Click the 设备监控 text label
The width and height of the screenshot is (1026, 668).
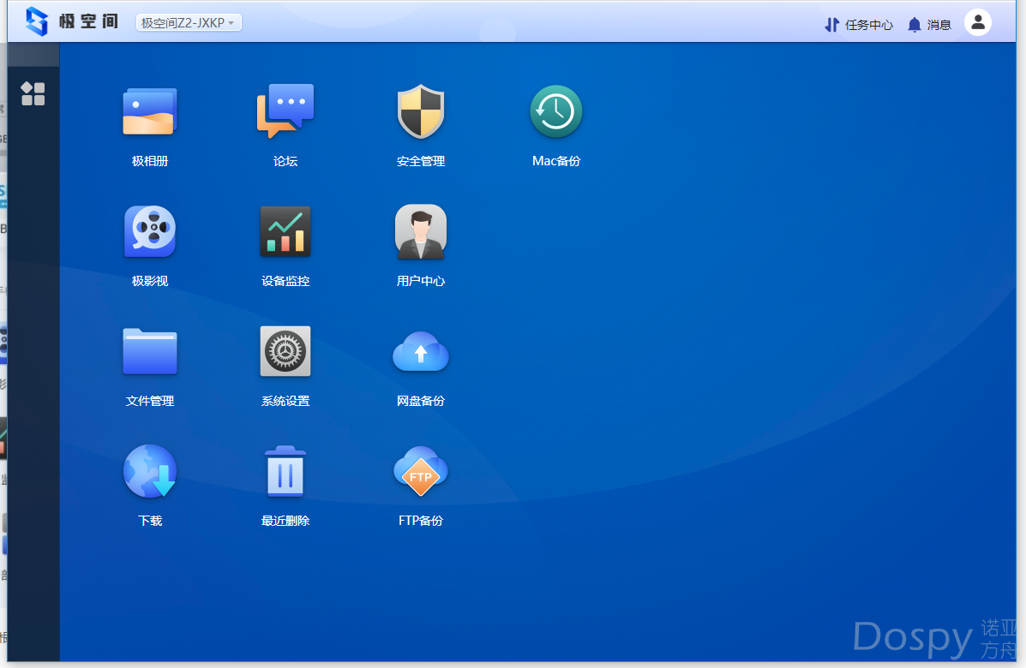click(285, 281)
